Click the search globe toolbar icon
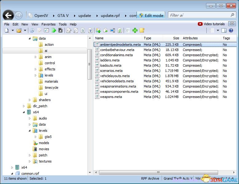 click(x=32, y=30)
